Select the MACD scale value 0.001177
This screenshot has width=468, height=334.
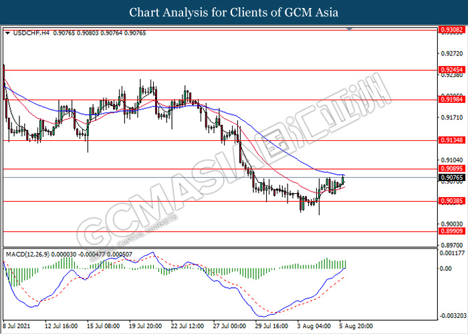pyautogui.click(x=453, y=253)
